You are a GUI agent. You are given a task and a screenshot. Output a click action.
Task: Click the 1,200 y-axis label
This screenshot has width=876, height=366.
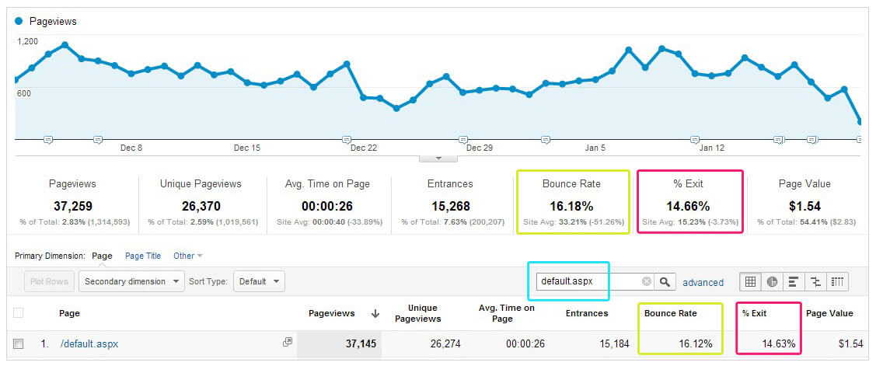[27, 41]
